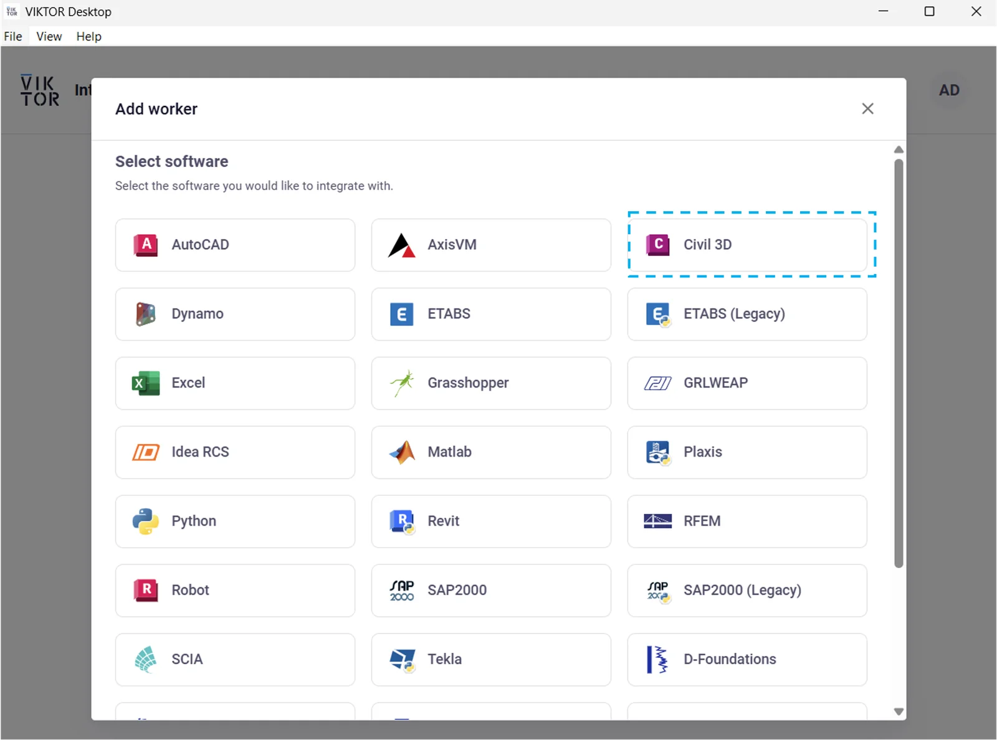Click the RFEM bridge logo icon
The width and height of the screenshot is (997, 740).
click(658, 521)
